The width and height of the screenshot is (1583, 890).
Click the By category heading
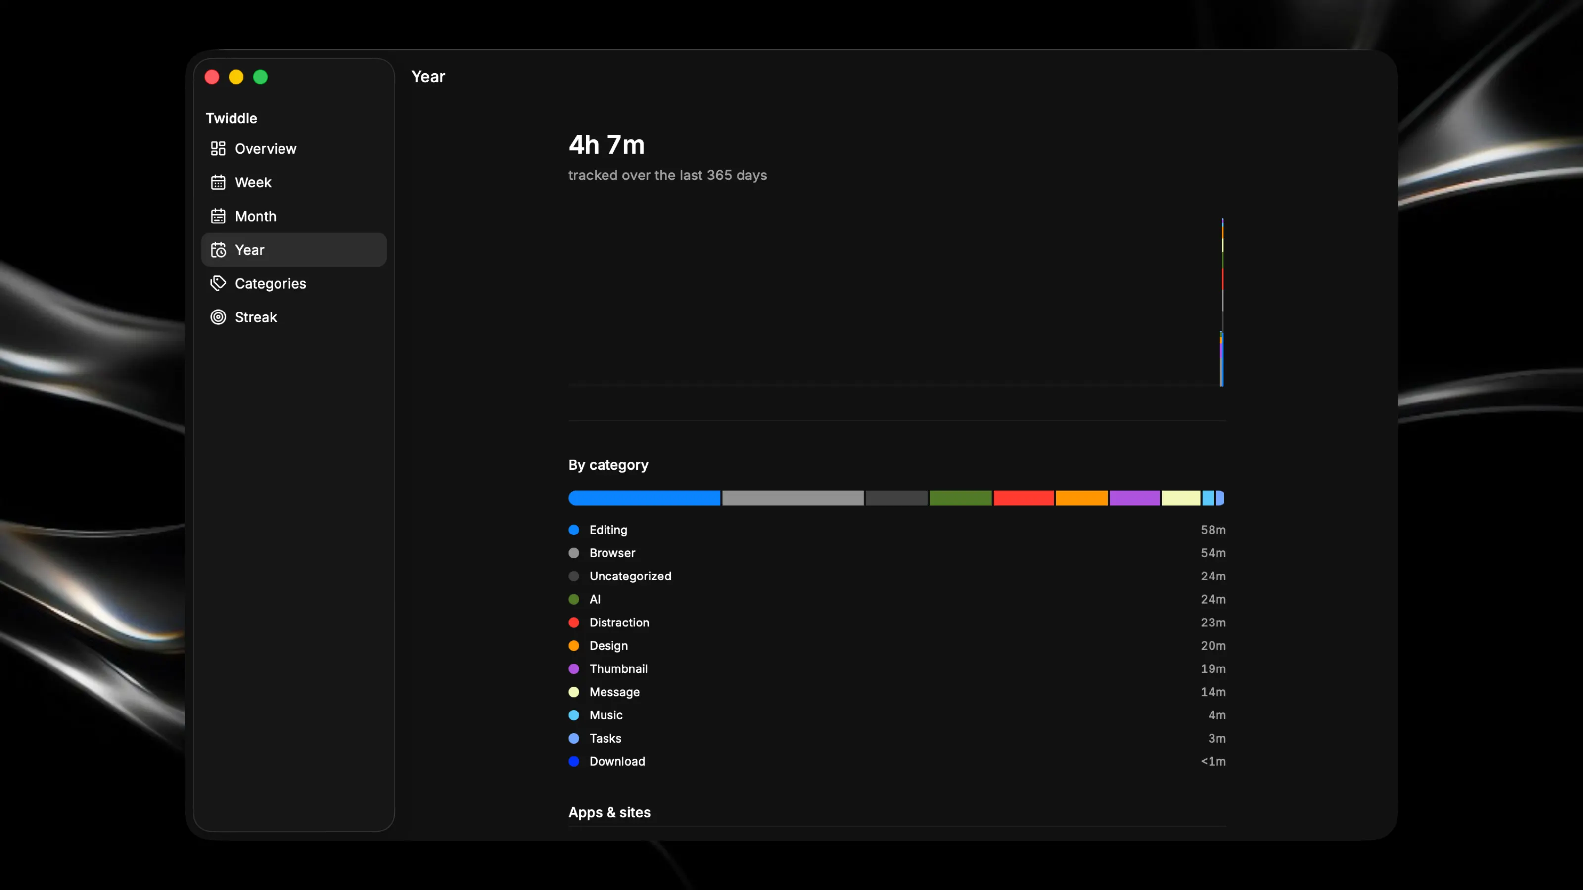(608, 465)
